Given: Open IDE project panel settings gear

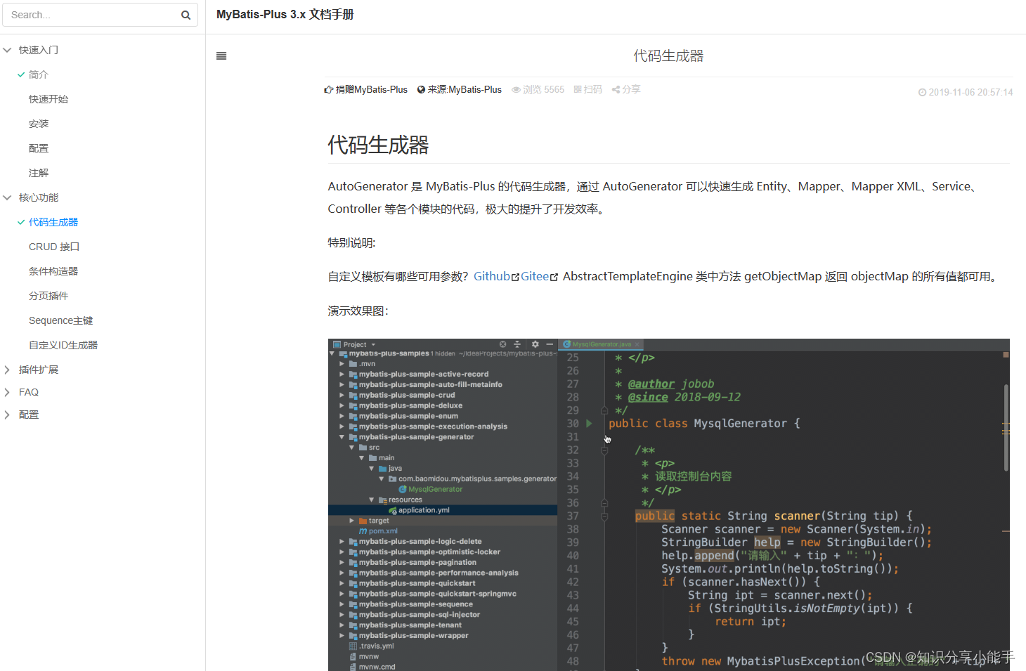Looking at the screenshot, I should (535, 344).
